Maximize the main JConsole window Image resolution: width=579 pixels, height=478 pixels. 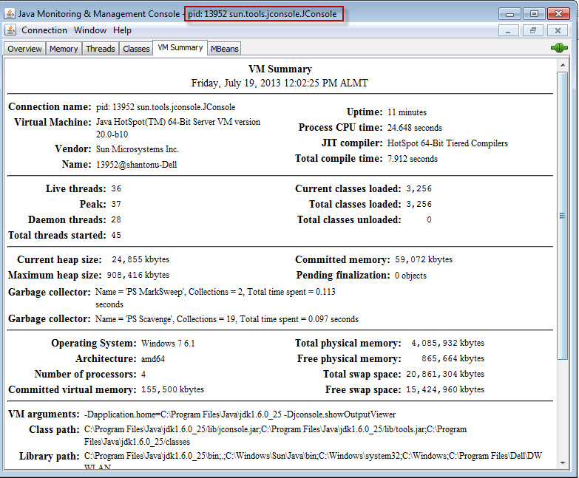click(534, 14)
